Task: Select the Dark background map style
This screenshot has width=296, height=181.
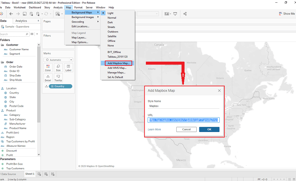Action: coord(110,22)
